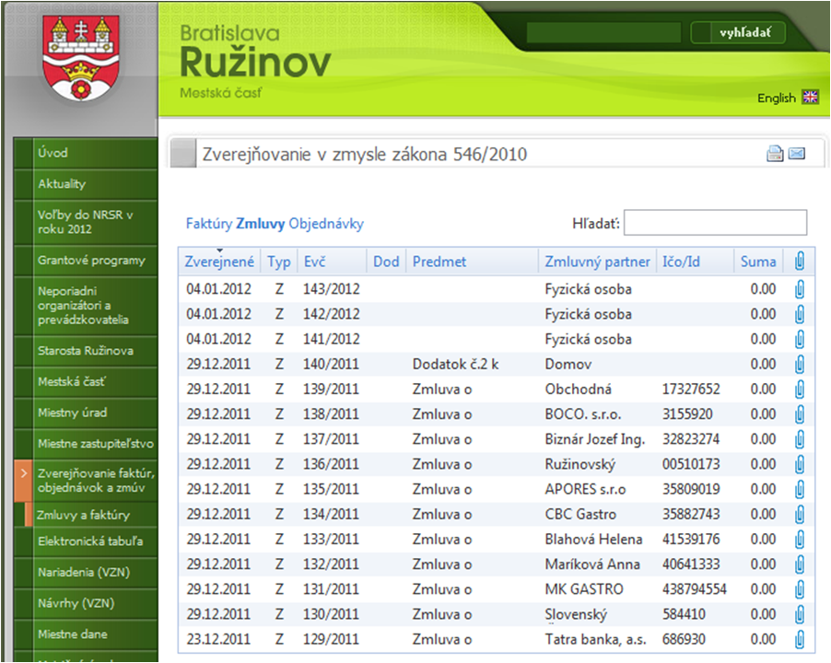Sort table by Suma column header
831x663 pixels.
(x=758, y=262)
